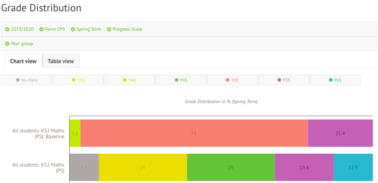The width and height of the screenshot is (378, 183).
Task: Toggle the No Mark legend series
Action: [27, 80]
